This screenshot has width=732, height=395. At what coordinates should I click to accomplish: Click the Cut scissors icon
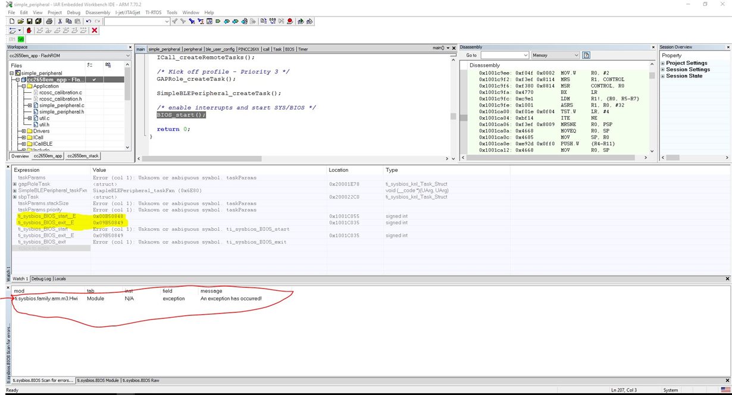(61, 21)
